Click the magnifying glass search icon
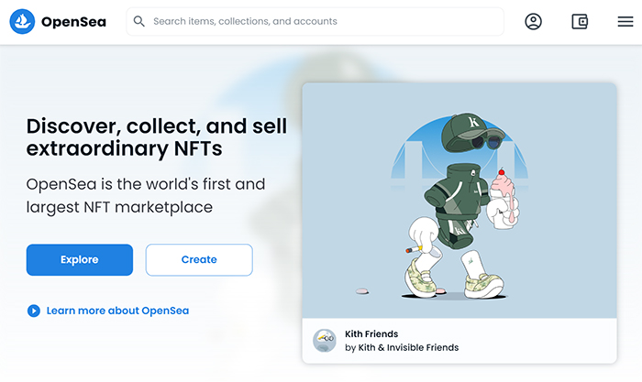This screenshot has height=382, width=642. pyautogui.click(x=139, y=21)
